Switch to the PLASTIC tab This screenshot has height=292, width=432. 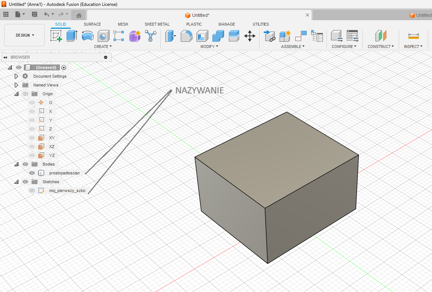point(194,24)
